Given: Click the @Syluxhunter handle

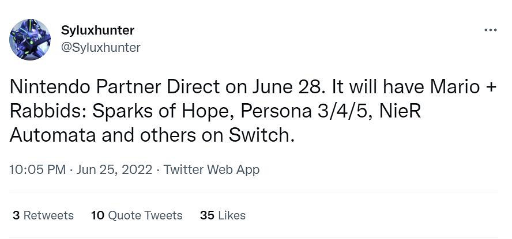Looking at the screenshot, I should point(100,47).
